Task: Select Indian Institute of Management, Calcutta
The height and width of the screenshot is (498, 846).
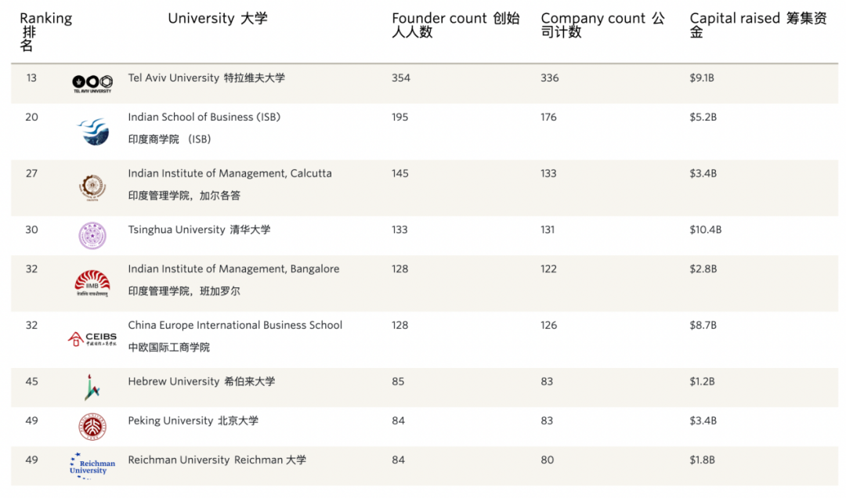Action: click(230, 173)
